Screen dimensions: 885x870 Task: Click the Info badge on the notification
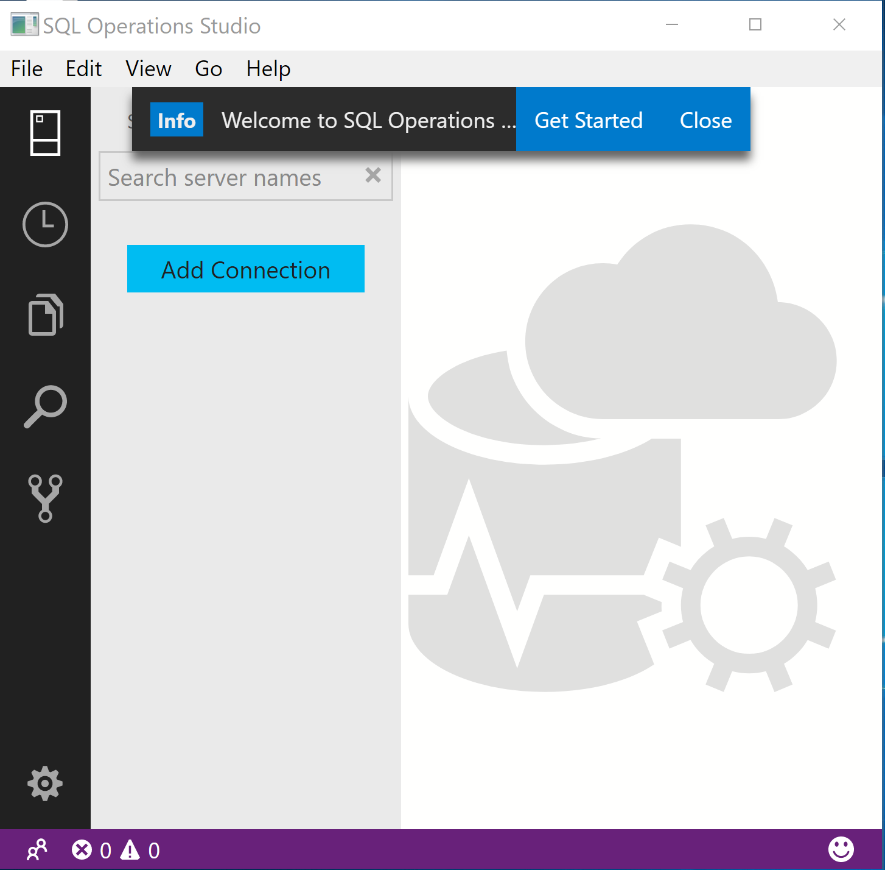177,119
